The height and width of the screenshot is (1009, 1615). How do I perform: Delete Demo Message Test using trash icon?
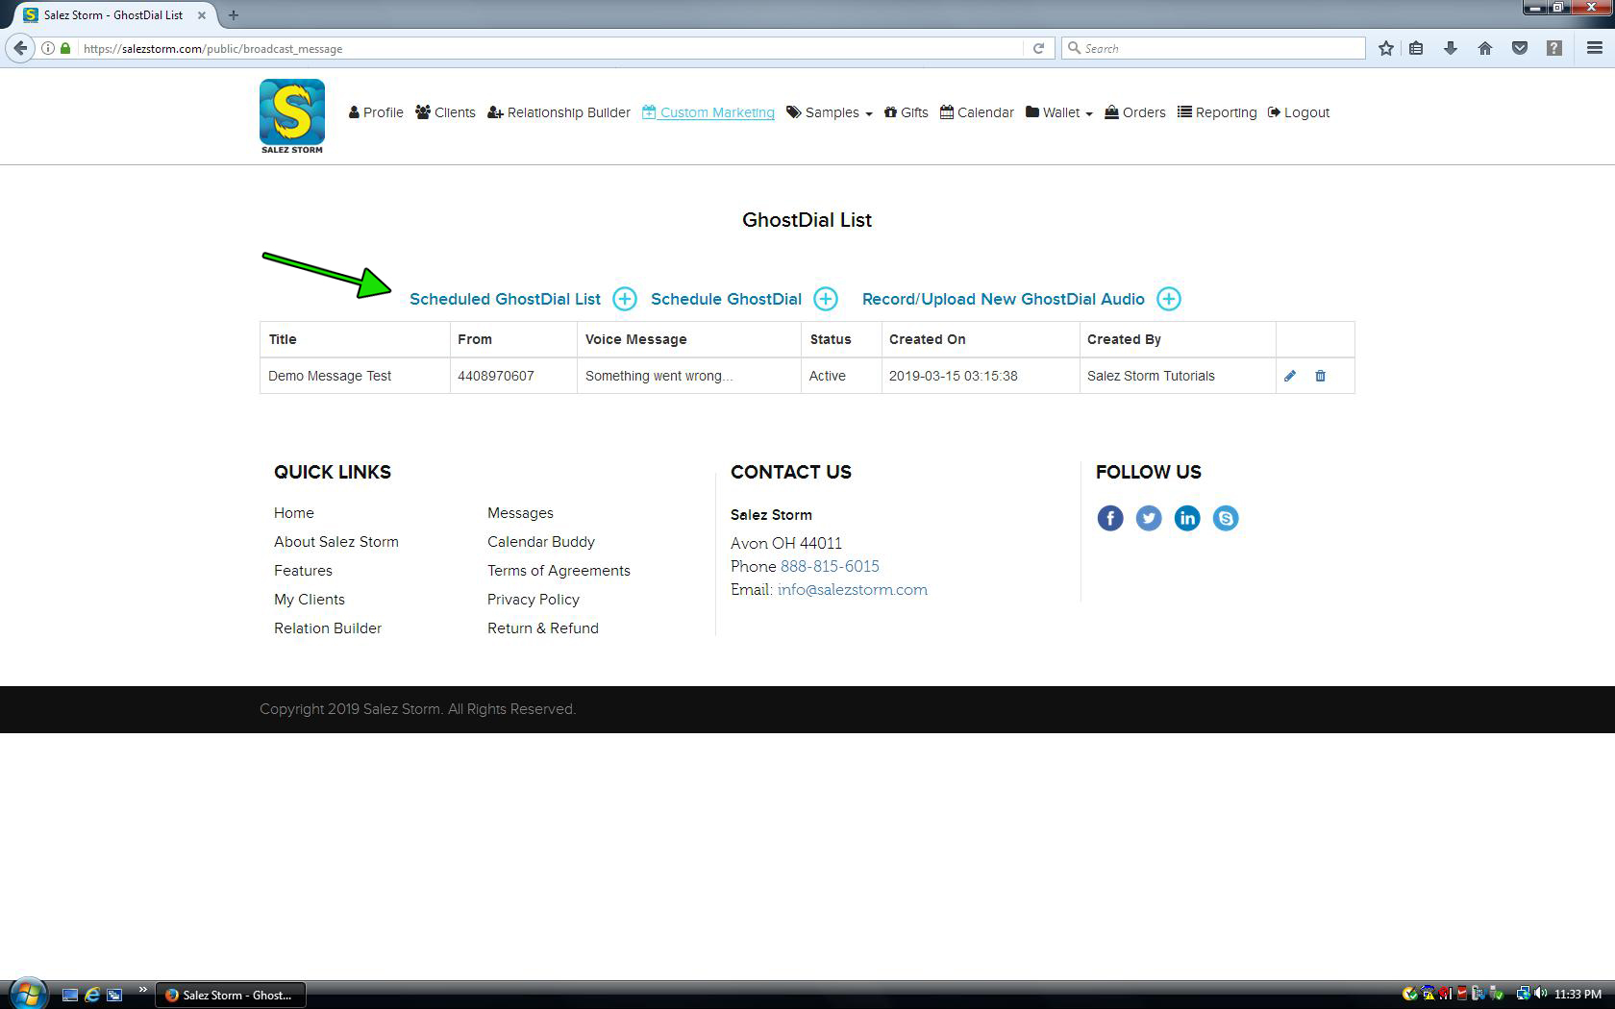tap(1320, 376)
